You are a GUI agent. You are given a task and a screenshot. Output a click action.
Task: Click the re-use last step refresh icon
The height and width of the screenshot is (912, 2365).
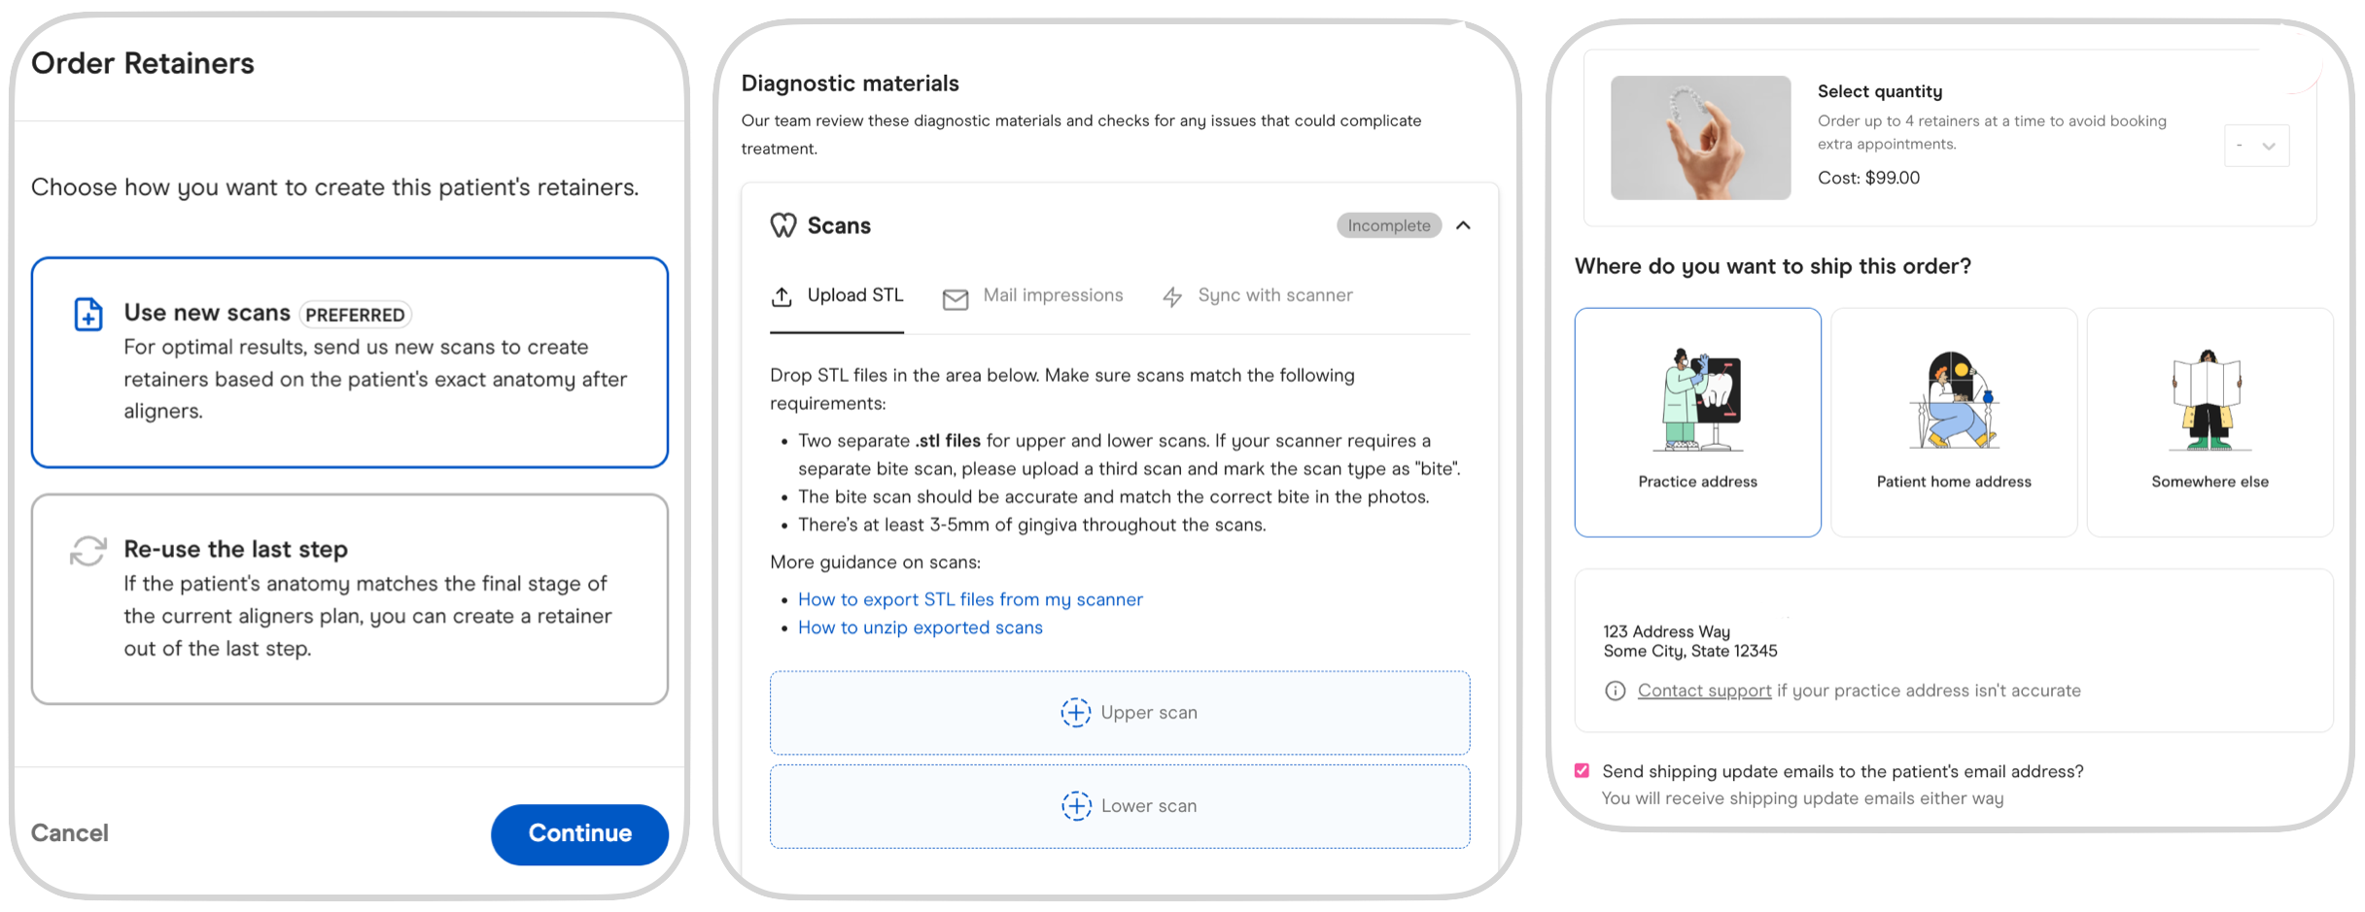pyautogui.click(x=88, y=551)
